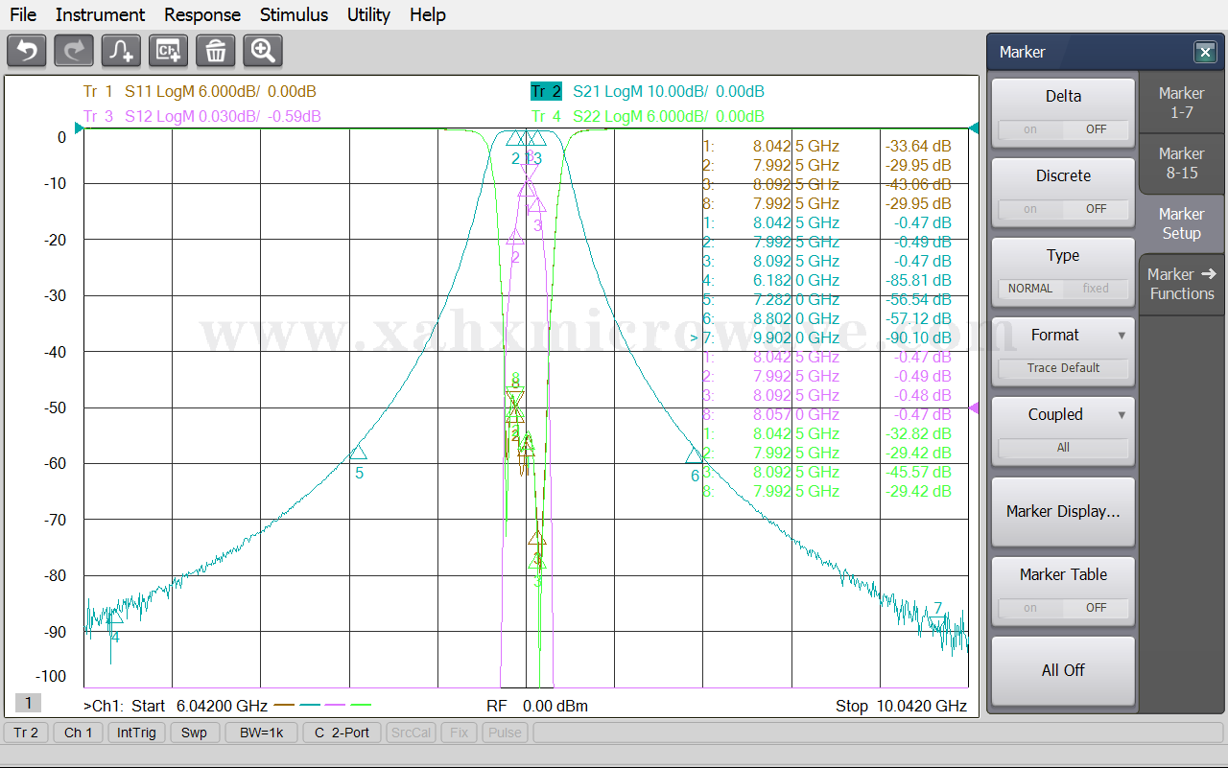
Task: Open Marker Display settings
Action: [x=1063, y=511]
